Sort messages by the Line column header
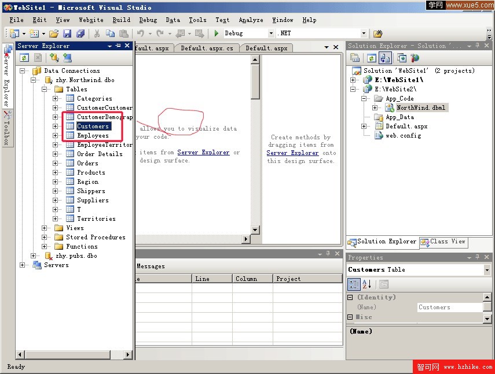The width and height of the screenshot is (495, 374). click(x=212, y=279)
